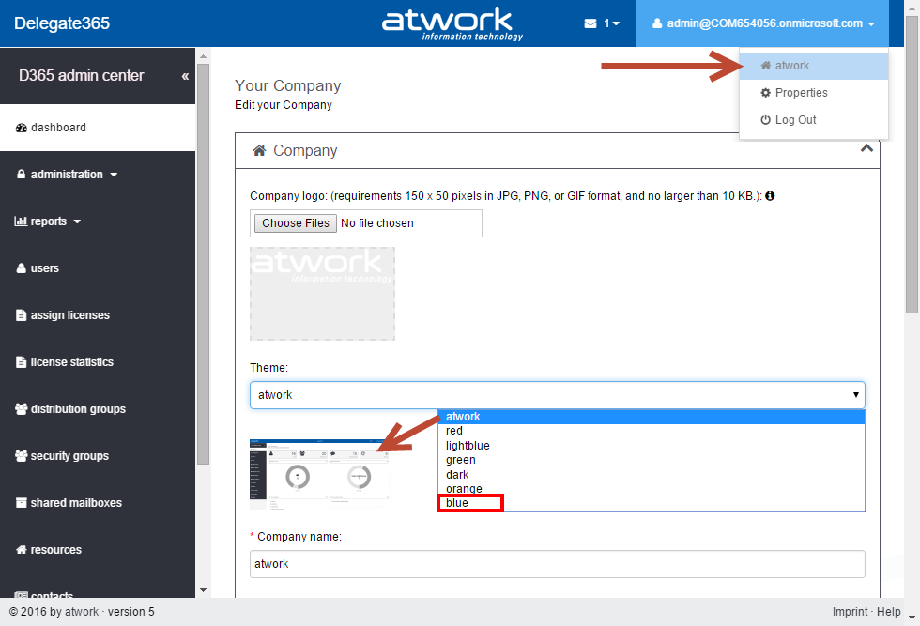Click the sidebar scrollbar up arrow
This screenshot has width=920, height=626.
tap(203, 56)
